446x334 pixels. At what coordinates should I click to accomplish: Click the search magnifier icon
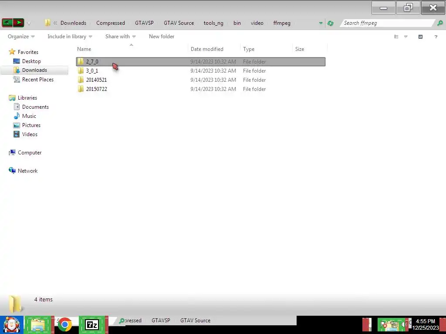(x=440, y=23)
